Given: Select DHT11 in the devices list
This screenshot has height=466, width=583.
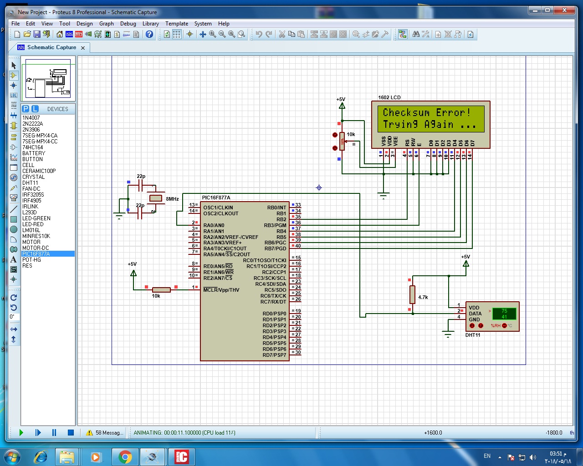Looking at the screenshot, I should click(x=31, y=183).
